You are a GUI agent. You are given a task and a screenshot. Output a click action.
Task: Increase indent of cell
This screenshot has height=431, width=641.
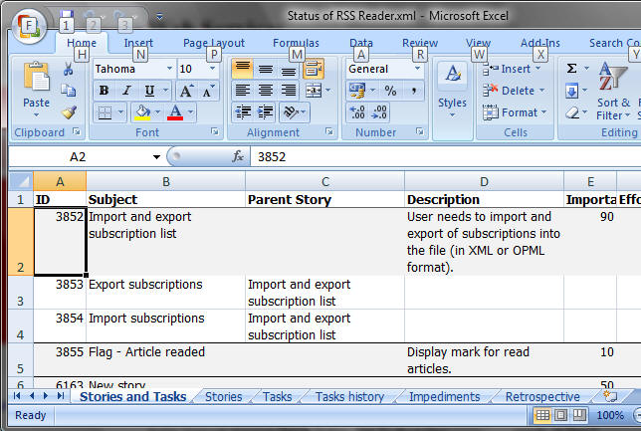[x=266, y=112]
